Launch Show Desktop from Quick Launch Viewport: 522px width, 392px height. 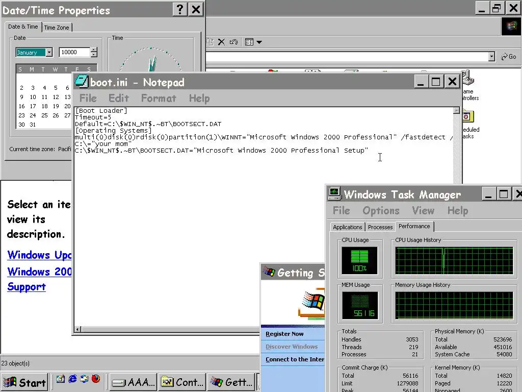(61, 379)
